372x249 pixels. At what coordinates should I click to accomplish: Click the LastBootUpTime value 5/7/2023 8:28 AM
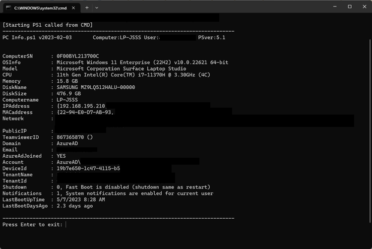[81, 199]
